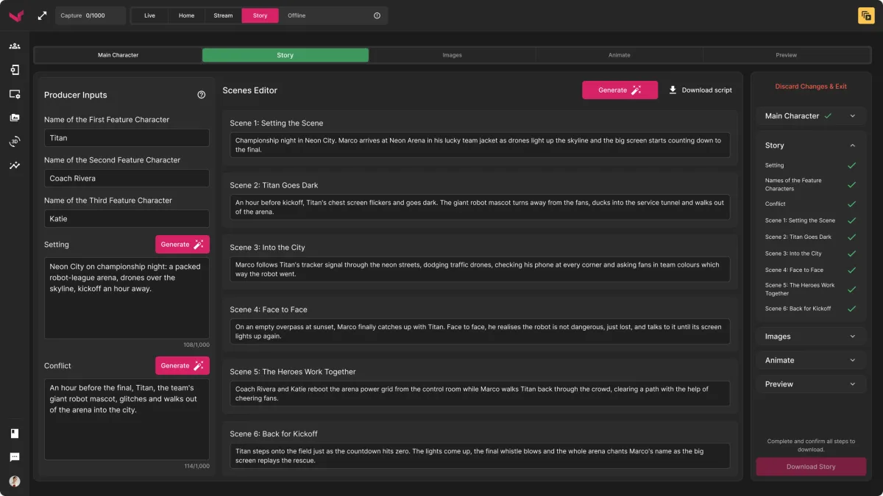Viewport: 883px width, 496px height.
Task: Click the Generate button for Conflict
Action: [x=182, y=365]
